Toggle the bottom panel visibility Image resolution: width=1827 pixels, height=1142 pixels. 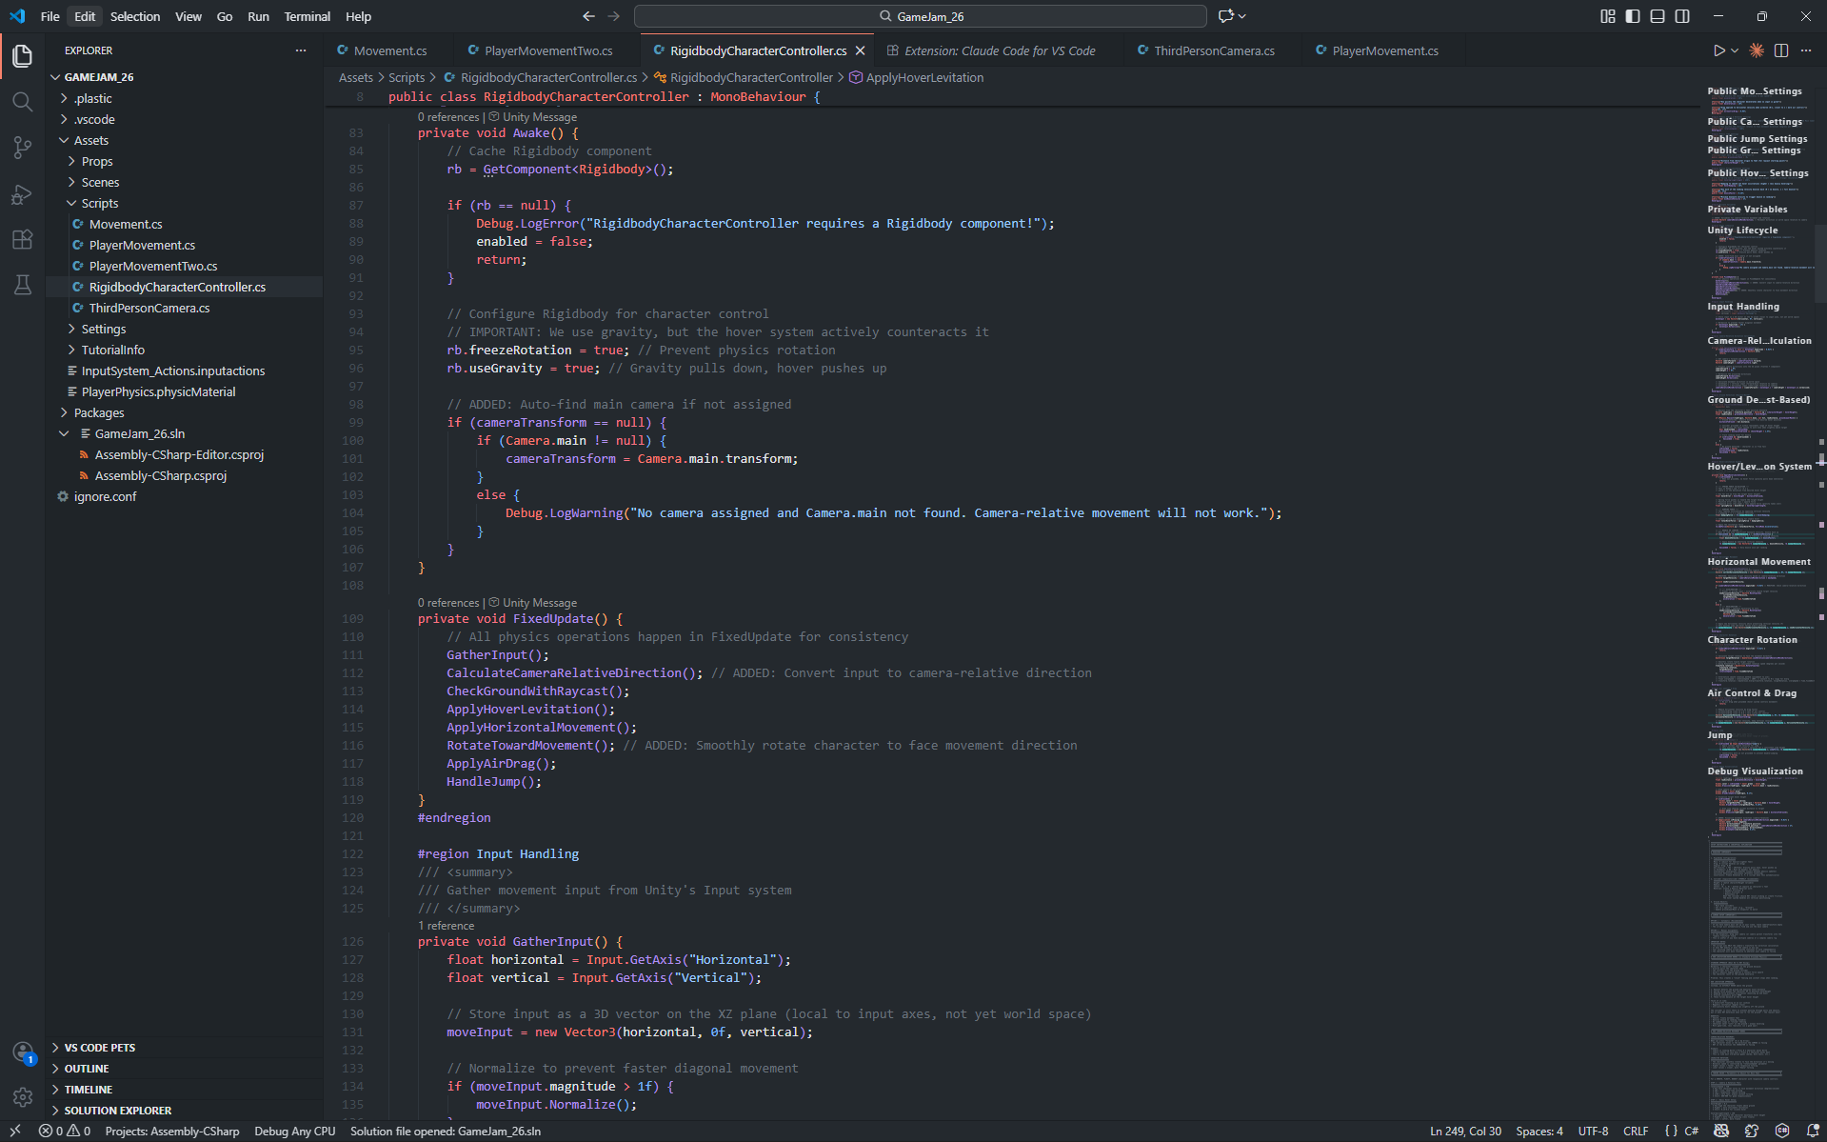click(x=1658, y=16)
